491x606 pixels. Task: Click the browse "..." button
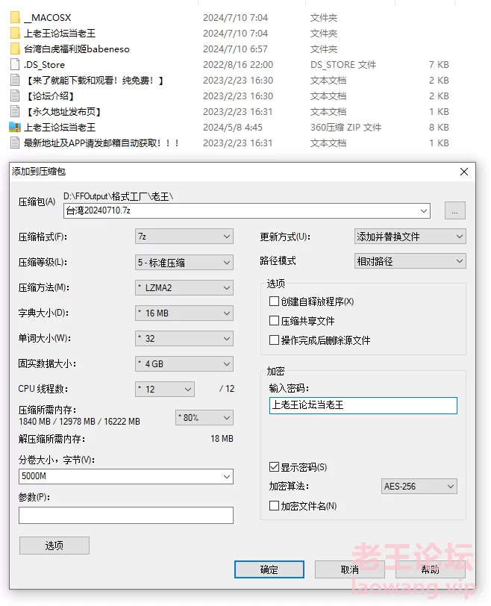[454, 210]
